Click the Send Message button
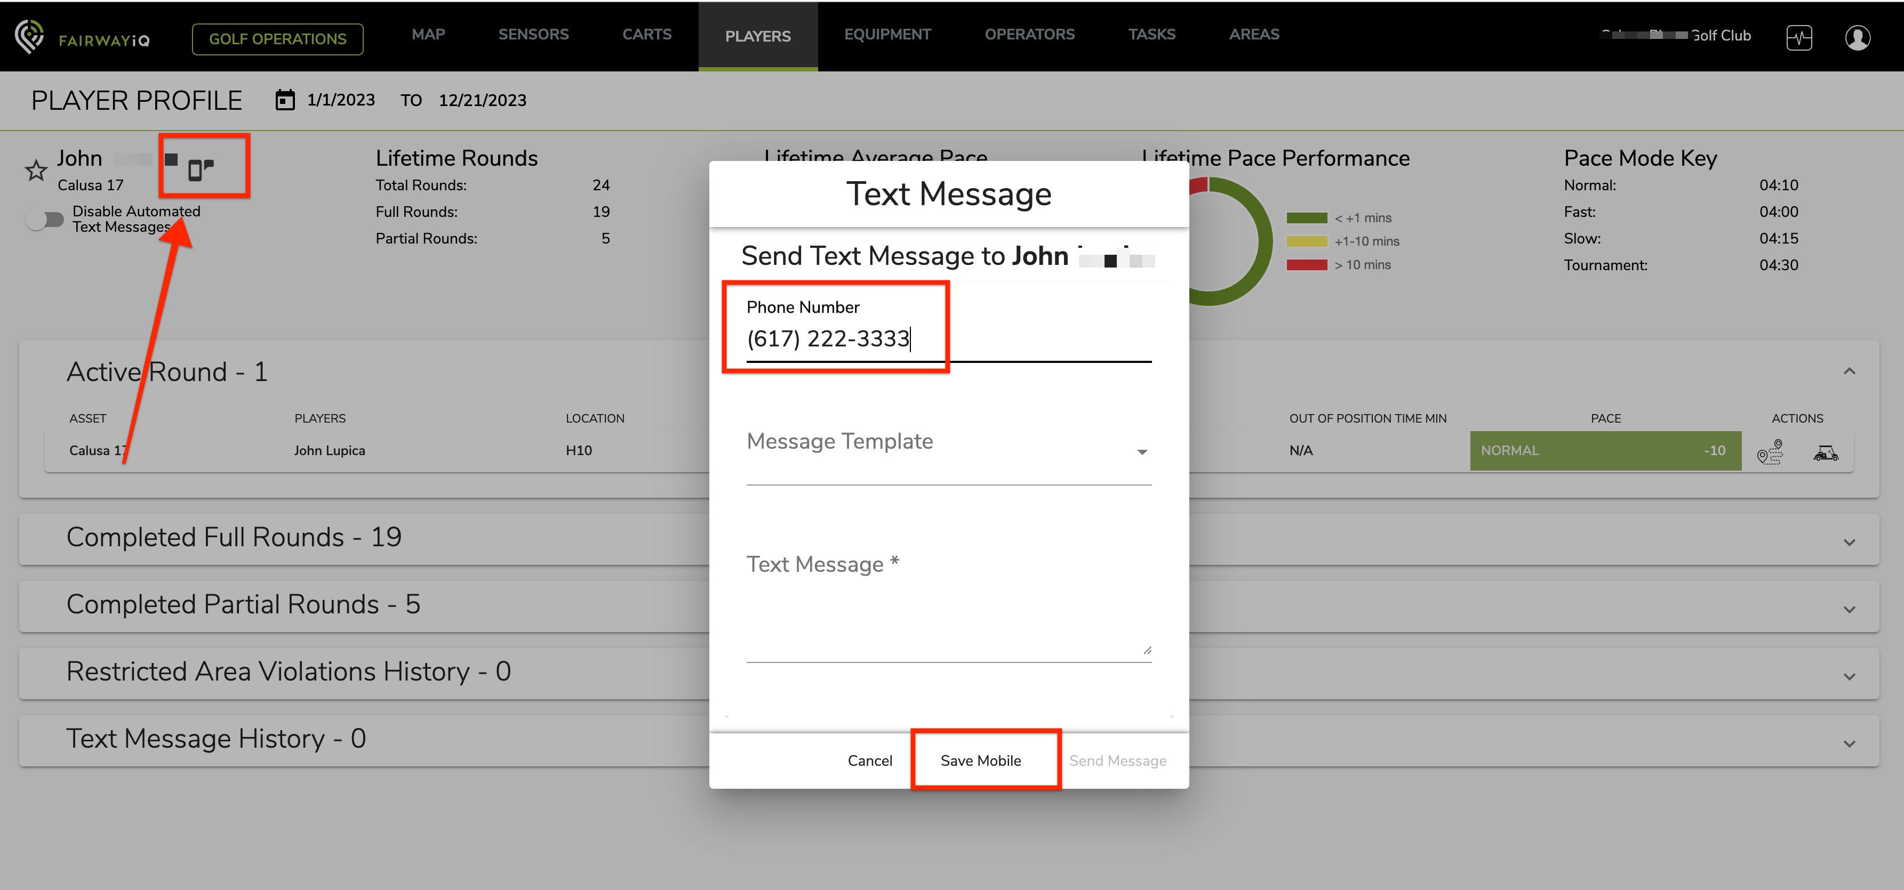The image size is (1904, 890). click(1117, 760)
